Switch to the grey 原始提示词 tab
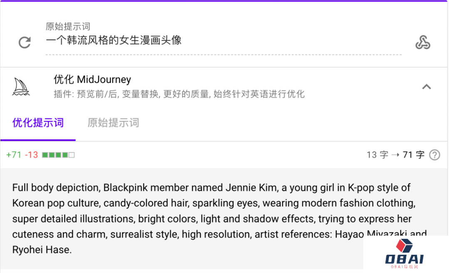449x273 pixels. (x=113, y=123)
